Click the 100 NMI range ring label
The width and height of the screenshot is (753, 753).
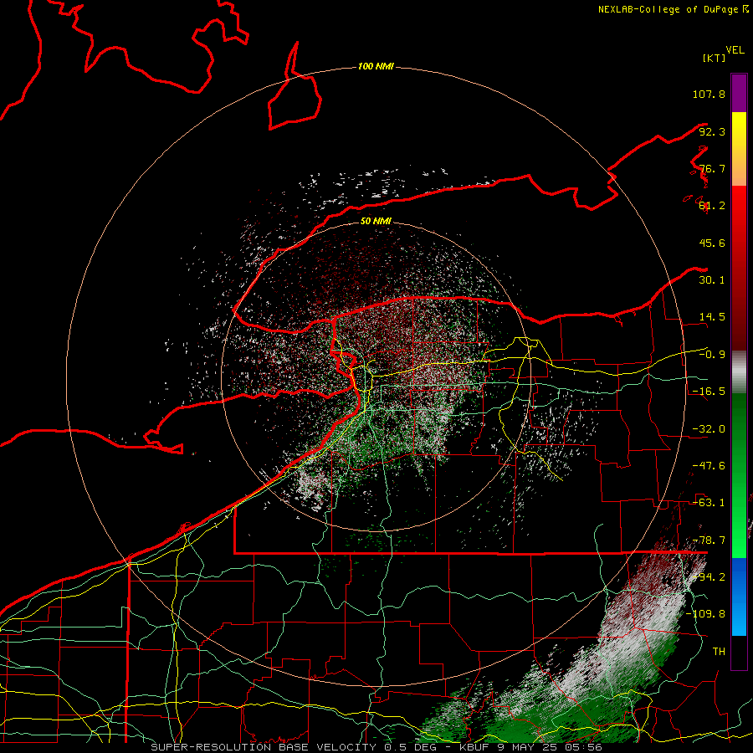[376, 66]
